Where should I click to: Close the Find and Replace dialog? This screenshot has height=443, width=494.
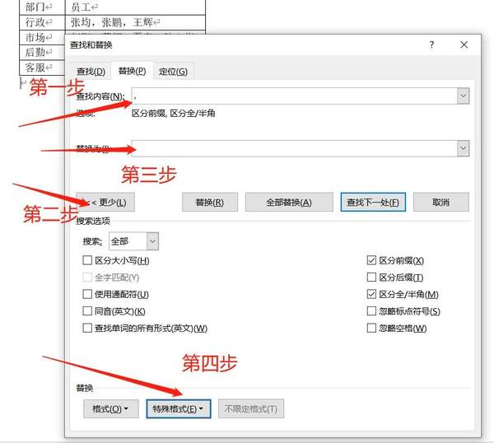[x=464, y=45]
